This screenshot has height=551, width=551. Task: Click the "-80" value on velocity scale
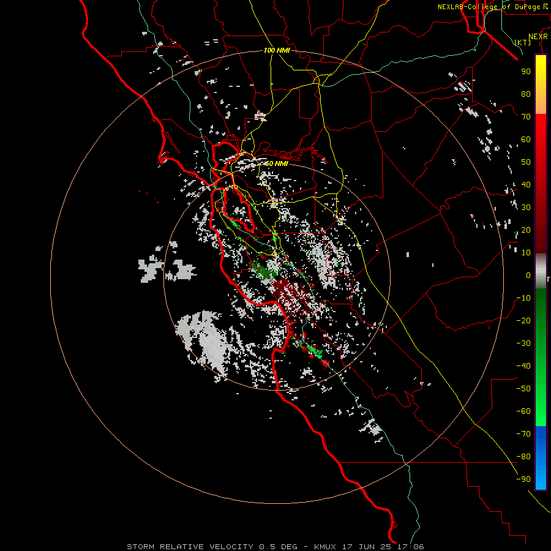pyautogui.click(x=523, y=457)
